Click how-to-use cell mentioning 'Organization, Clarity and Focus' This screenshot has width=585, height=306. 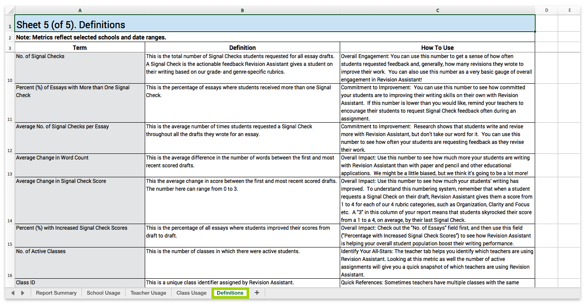point(438,201)
